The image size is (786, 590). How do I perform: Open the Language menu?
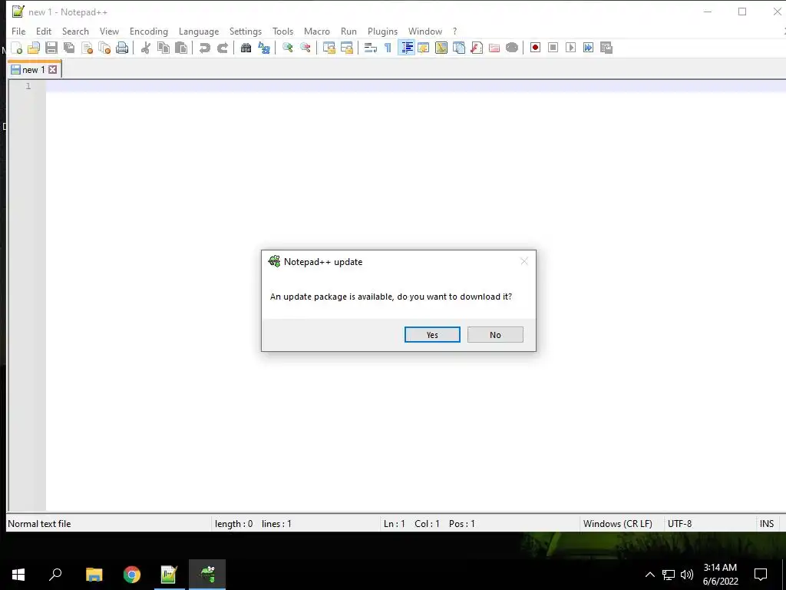(199, 31)
